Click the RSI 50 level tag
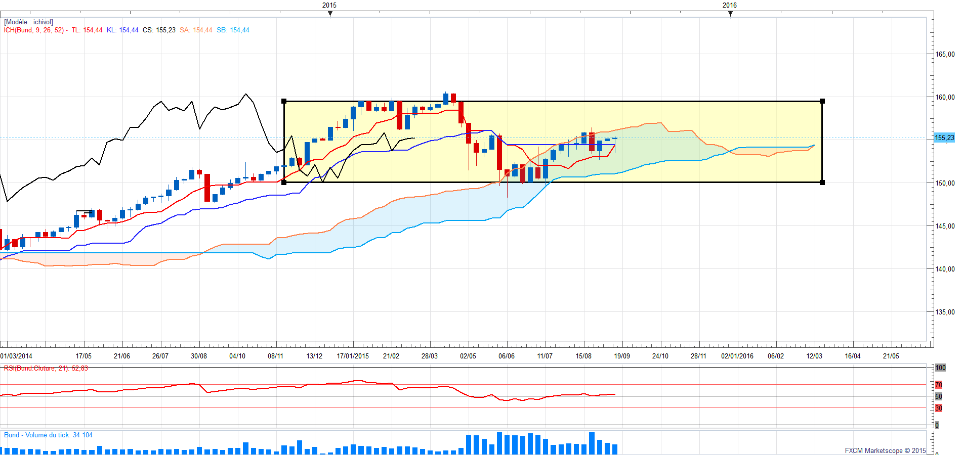The image size is (963, 455). pyautogui.click(x=939, y=396)
